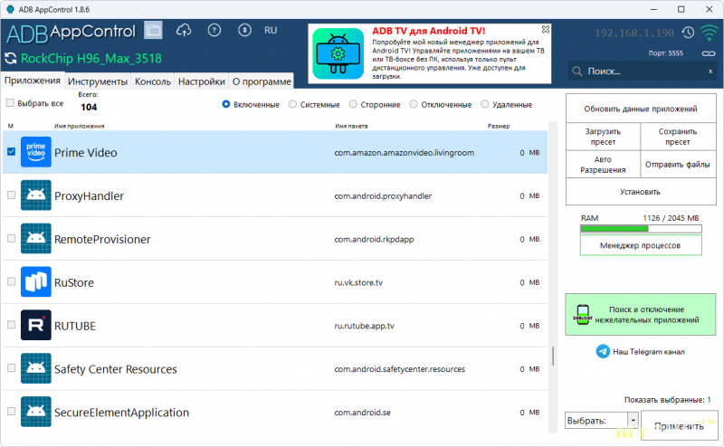Click the donate dollar icon
The height and width of the screenshot is (447, 724).
click(244, 31)
